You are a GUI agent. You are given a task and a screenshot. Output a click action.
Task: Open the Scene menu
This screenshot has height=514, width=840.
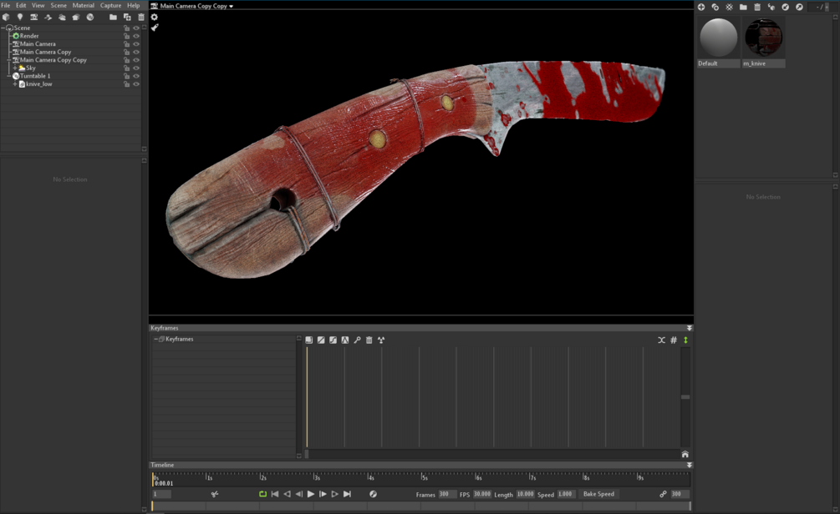point(59,5)
